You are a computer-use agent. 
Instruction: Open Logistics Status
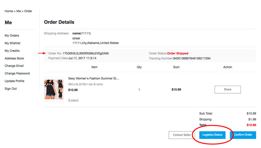click(212, 135)
